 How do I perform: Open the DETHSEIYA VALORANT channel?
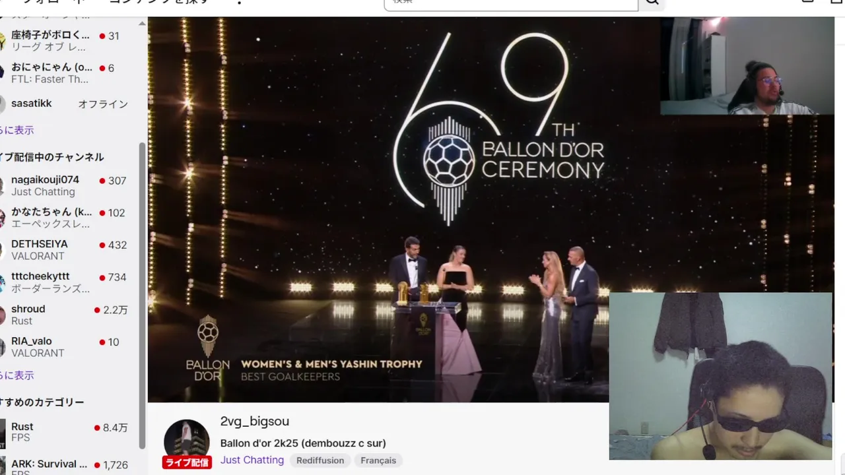pyautogui.click(x=66, y=249)
